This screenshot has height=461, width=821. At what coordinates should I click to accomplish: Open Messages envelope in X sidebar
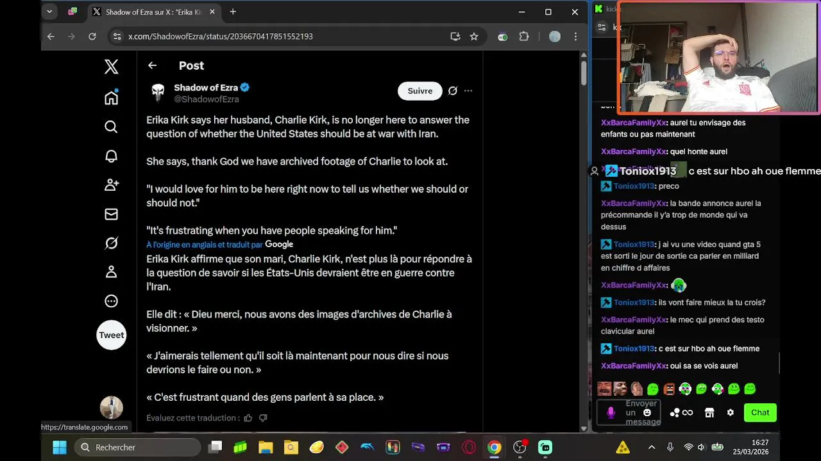(x=111, y=214)
